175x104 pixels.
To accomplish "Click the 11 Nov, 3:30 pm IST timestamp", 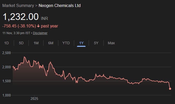I will click(x=16, y=33).
